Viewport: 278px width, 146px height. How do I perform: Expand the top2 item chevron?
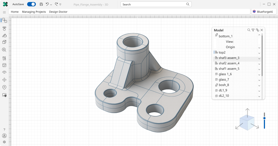click(x=259, y=53)
